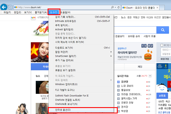Open the 증권 link in top navigation

pos(129,17)
